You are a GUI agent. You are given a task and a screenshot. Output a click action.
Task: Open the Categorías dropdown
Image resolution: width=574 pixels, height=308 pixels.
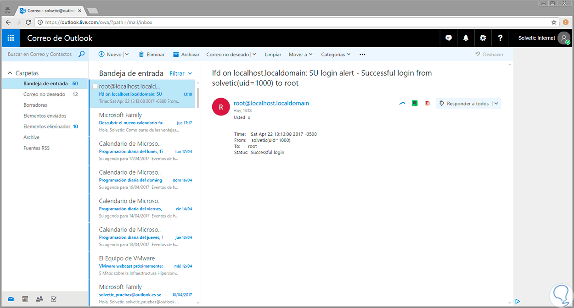click(x=336, y=55)
